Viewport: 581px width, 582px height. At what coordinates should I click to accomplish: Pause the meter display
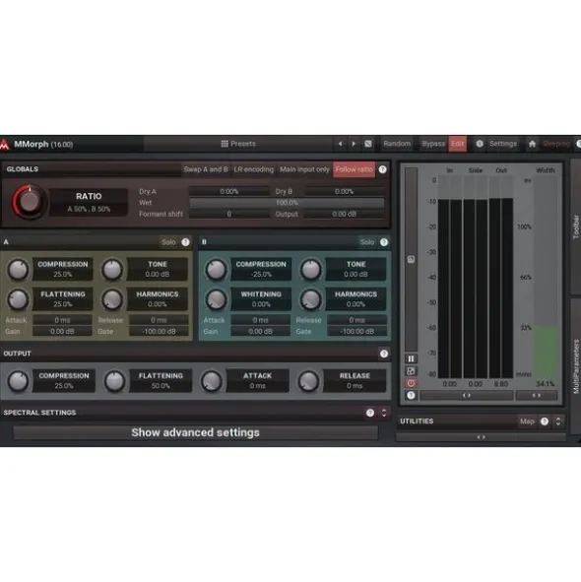point(411,358)
